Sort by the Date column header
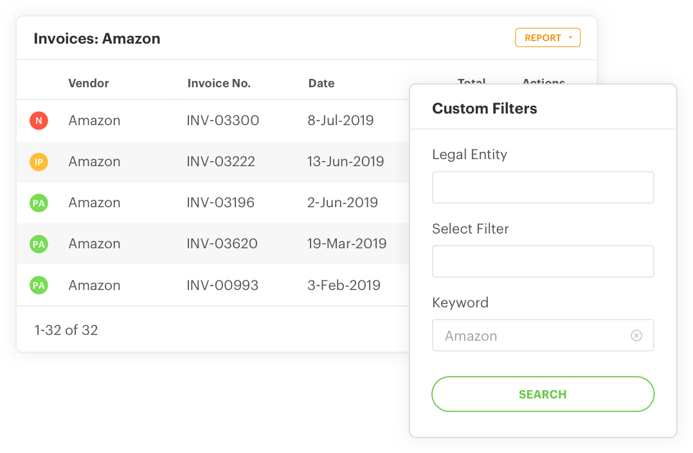 pos(321,83)
